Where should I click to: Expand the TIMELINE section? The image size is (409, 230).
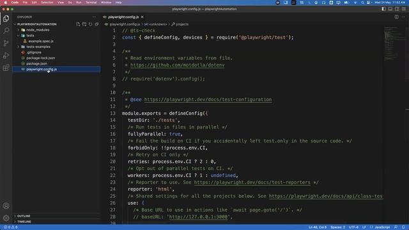coord(24,222)
